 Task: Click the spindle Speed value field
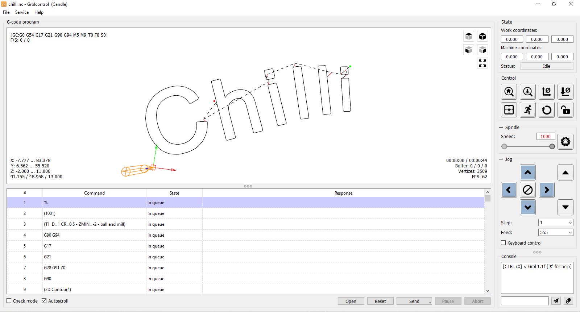[x=545, y=136]
